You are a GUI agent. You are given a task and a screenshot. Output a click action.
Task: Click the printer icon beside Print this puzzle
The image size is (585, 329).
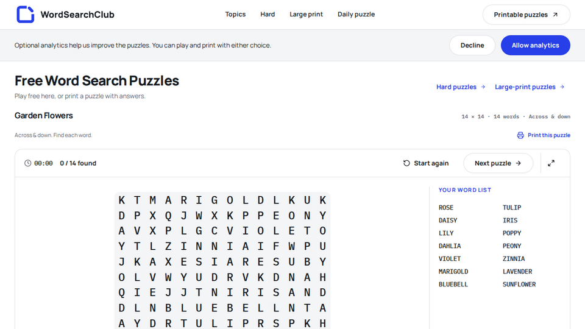520,135
